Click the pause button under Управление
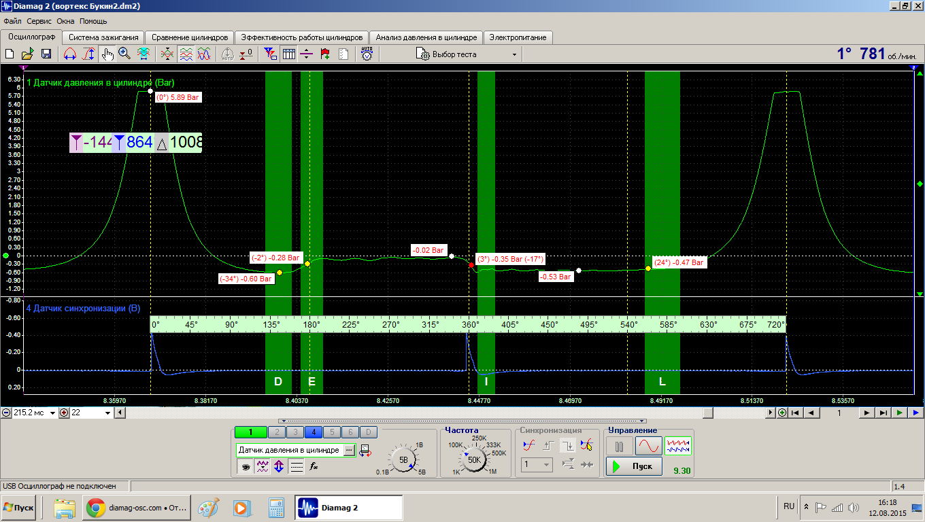Screen dimensions: 925x522 [619, 447]
